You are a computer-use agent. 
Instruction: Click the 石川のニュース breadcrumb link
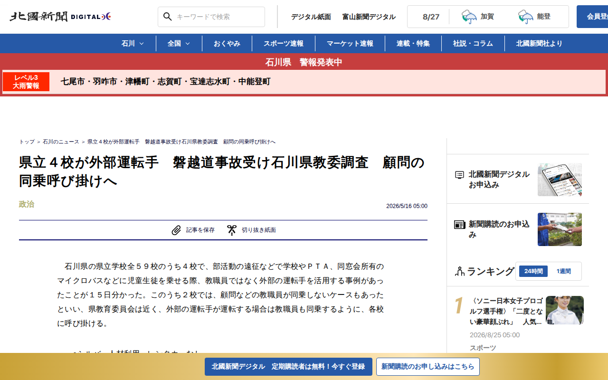coord(61,142)
